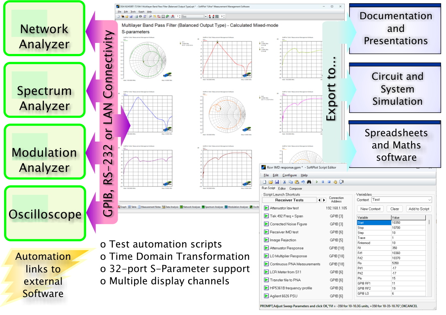Switch to the Composer tab
Screen dimensions: 446x315
[296, 189]
